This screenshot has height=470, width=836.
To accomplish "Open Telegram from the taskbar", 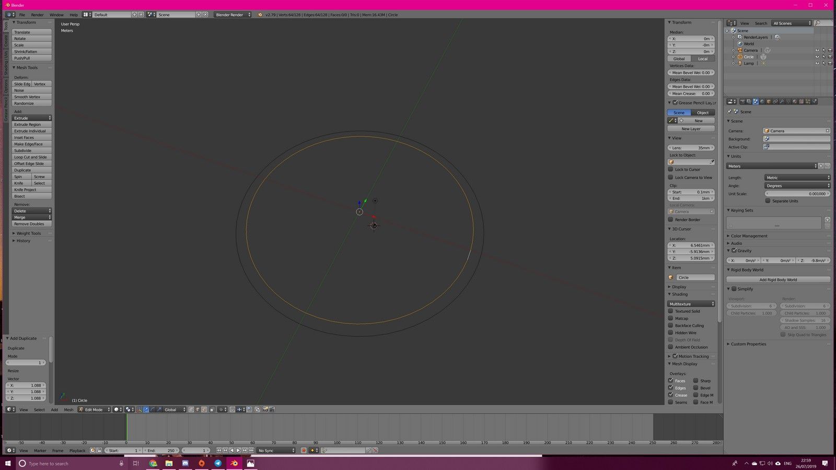I will 218,463.
